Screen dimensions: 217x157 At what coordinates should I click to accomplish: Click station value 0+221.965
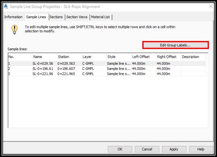pyautogui.click(x=66, y=74)
